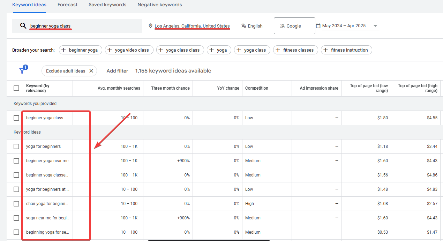This screenshot has height=241, width=443.
Task: Check the yoga for beginners row checkbox
Action: tap(16, 146)
